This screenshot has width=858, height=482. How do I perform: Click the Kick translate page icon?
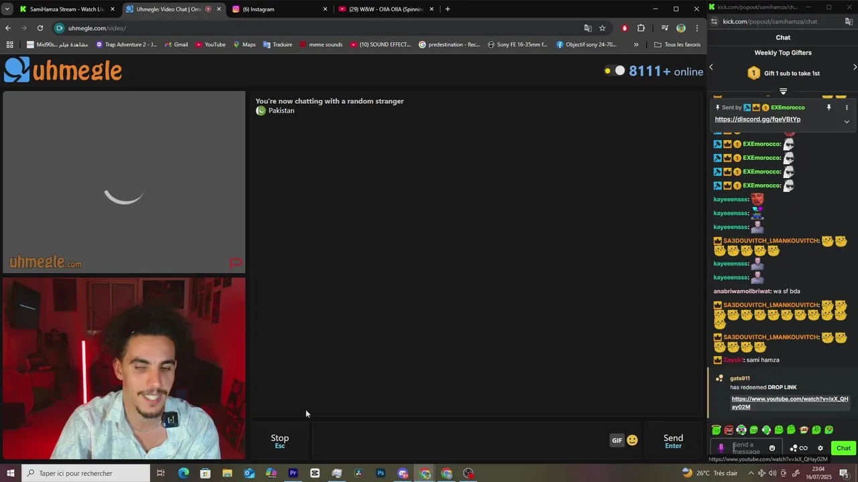[x=849, y=21]
